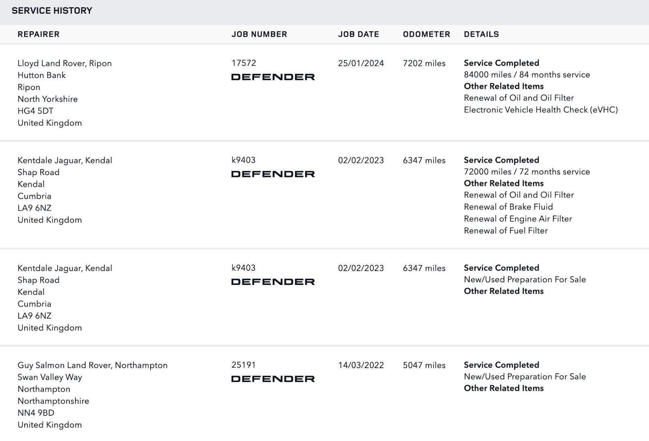The height and width of the screenshot is (441, 649).
Task: Select the REPAIRER column header
Action: point(39,34)
